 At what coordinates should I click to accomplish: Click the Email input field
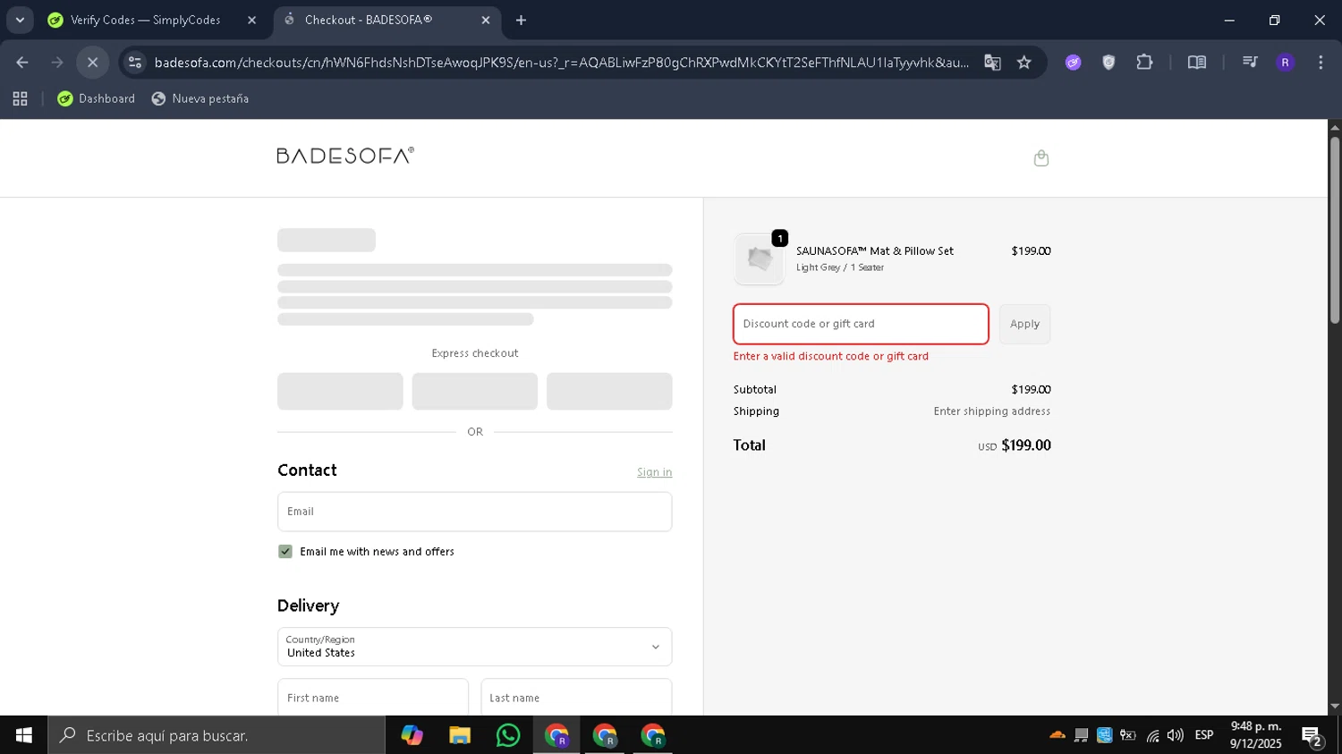click(x=474, y=512)
